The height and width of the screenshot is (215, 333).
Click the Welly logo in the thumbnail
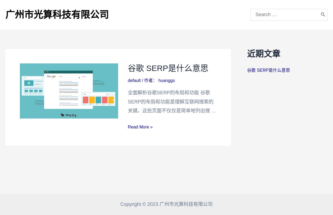click(x=68, y=115)
